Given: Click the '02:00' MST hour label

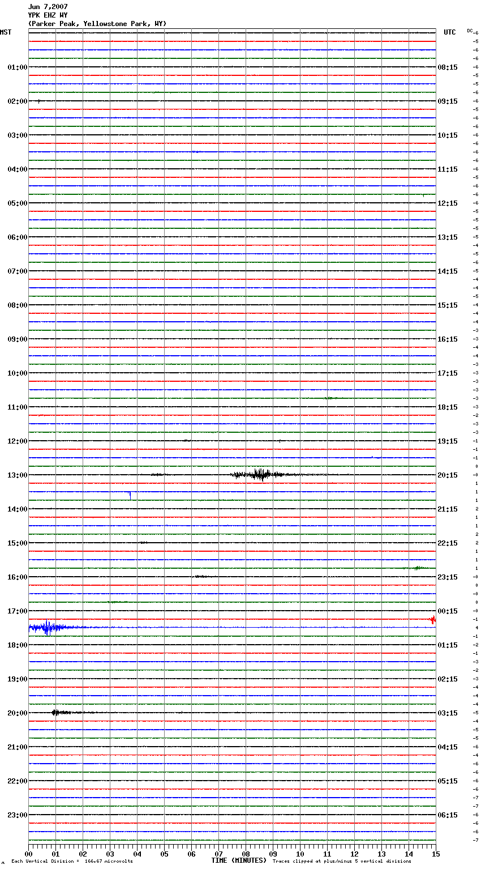Looking at the screenshot, I should (18, 101).
